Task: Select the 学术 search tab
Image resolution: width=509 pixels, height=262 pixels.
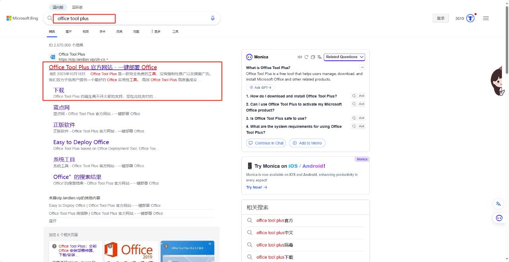Action: tap(103, 31)
